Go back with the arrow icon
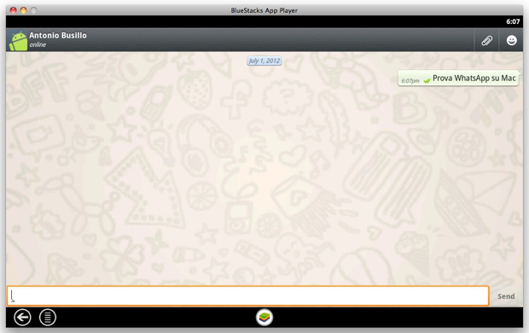This screenshot has height=333, width=529. click(22, 318)
